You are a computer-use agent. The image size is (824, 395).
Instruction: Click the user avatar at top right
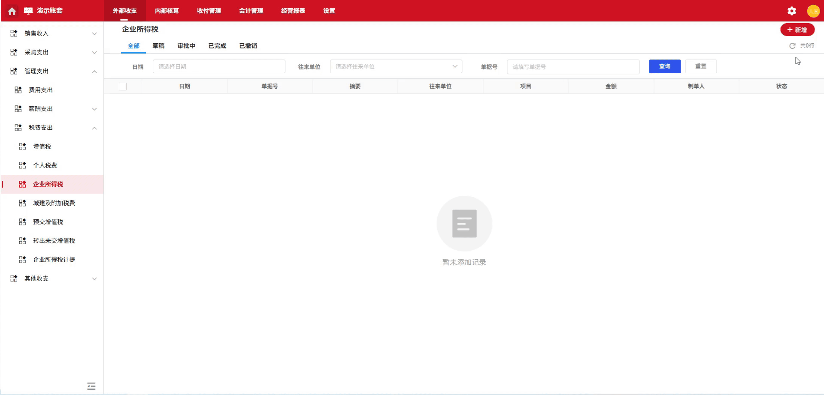click(813, 11)
